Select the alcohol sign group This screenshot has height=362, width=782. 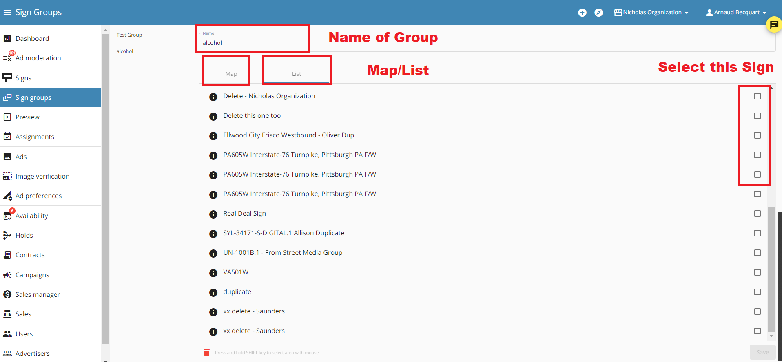(125, 51)
